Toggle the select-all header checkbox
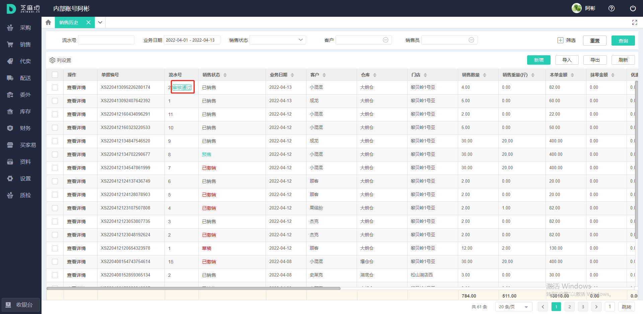Image resolution: width=643 pixels, height=314 pixels. click(x=55, y=75)
